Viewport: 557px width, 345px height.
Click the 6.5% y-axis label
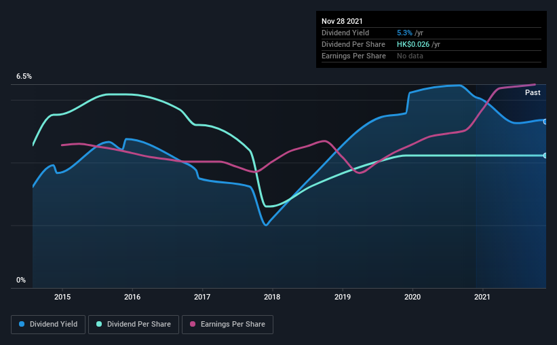coord(24,77)
